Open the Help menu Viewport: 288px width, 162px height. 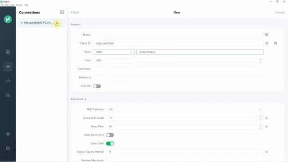[x=26, y=5]
